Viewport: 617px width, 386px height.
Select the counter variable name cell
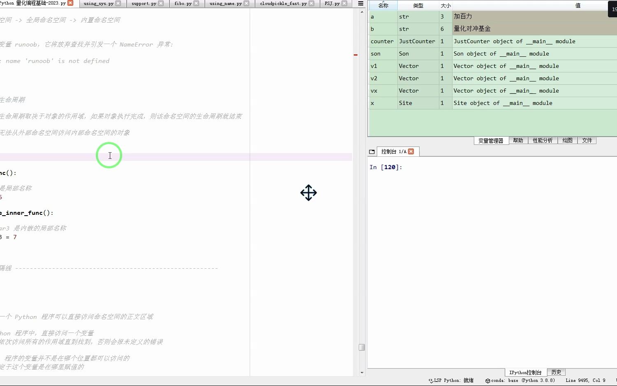[383, 41]
